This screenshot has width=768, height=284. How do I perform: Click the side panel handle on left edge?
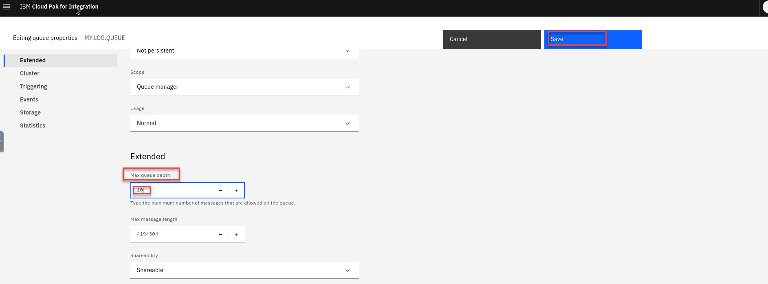click(2, 141)
